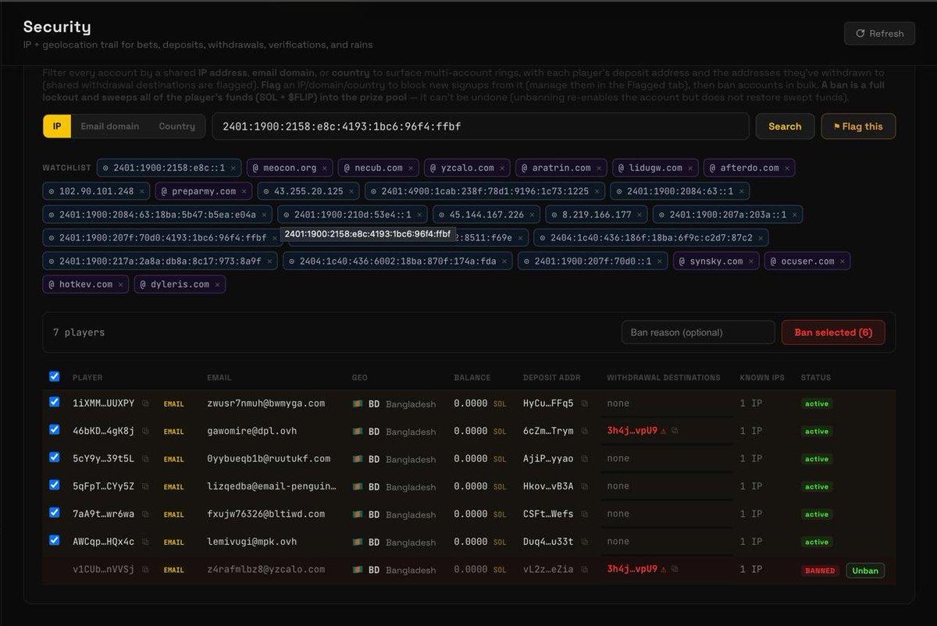The image size is (937, 626).
Task: Switch filter to Email domain tab
Action: click(x=110, y=126)
